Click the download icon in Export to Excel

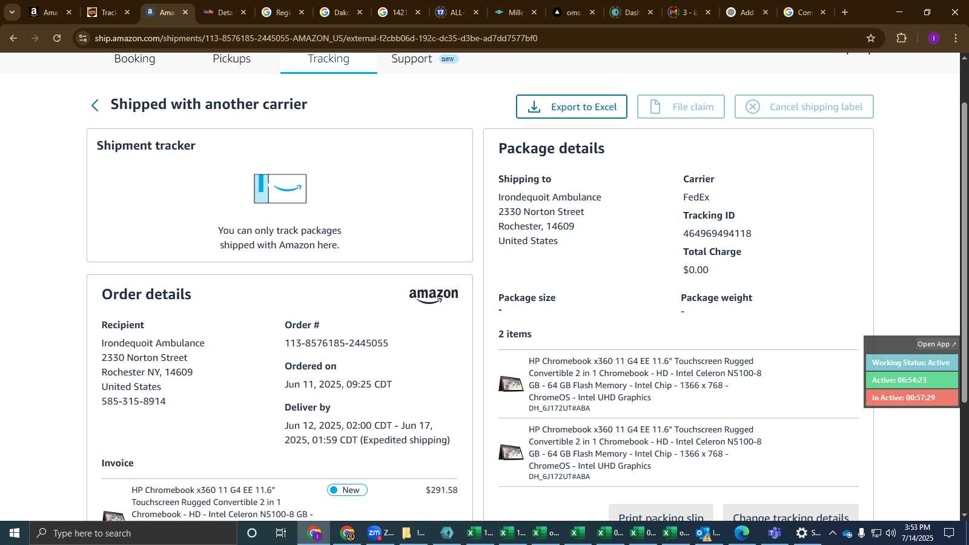pos(534,107)
